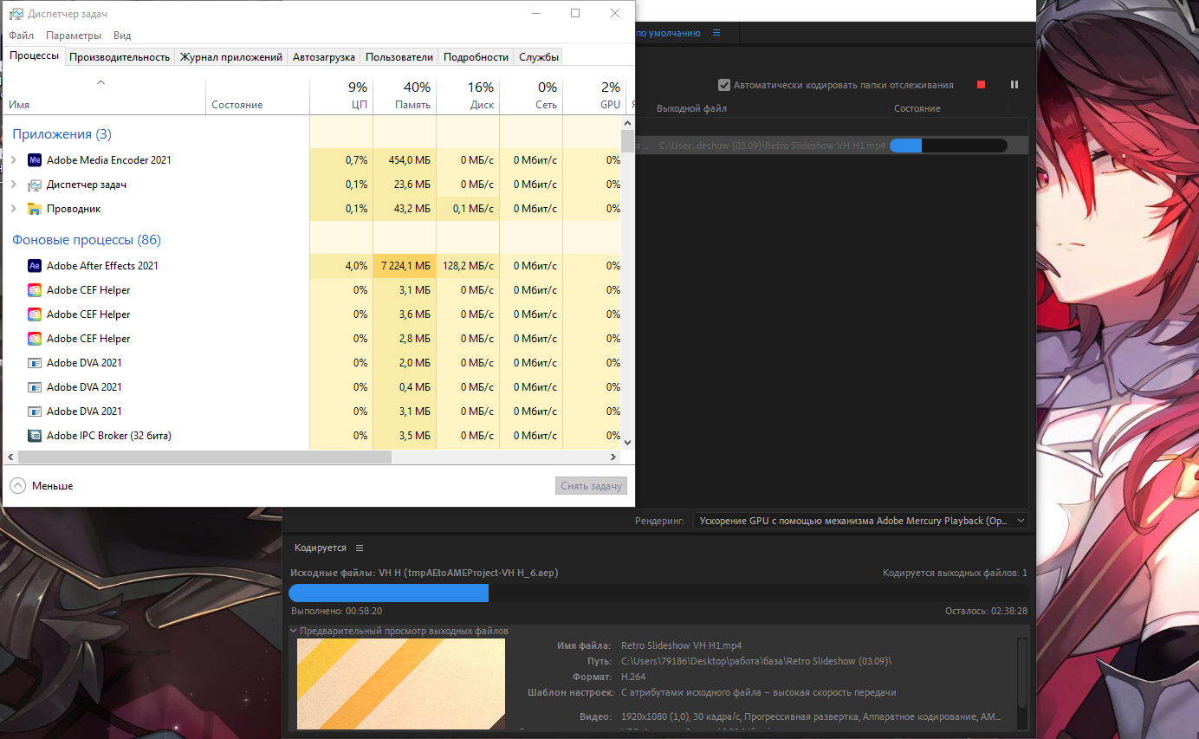
Task: Sort by Состояние column in Task Manager
Action: point(257,96)
